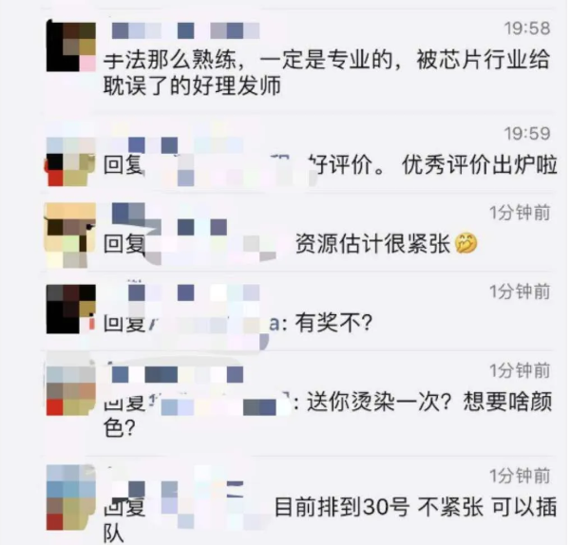Click the thinking face emoji
Image resolution: width=571 pixels, height=545 pixels.
466,243
